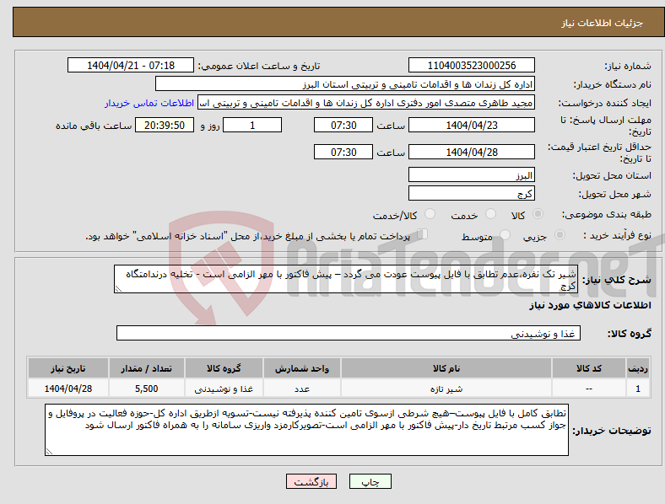The width and height of the screenshot is (665, 504).
Task: Select the متوسط purchase type radio
Action: point(505,235)
